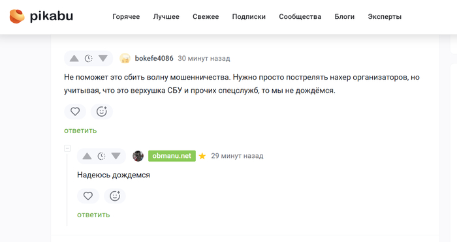Click the comment text 'Надеюсь дождемся'
The image size is (457, 242).
114,175
